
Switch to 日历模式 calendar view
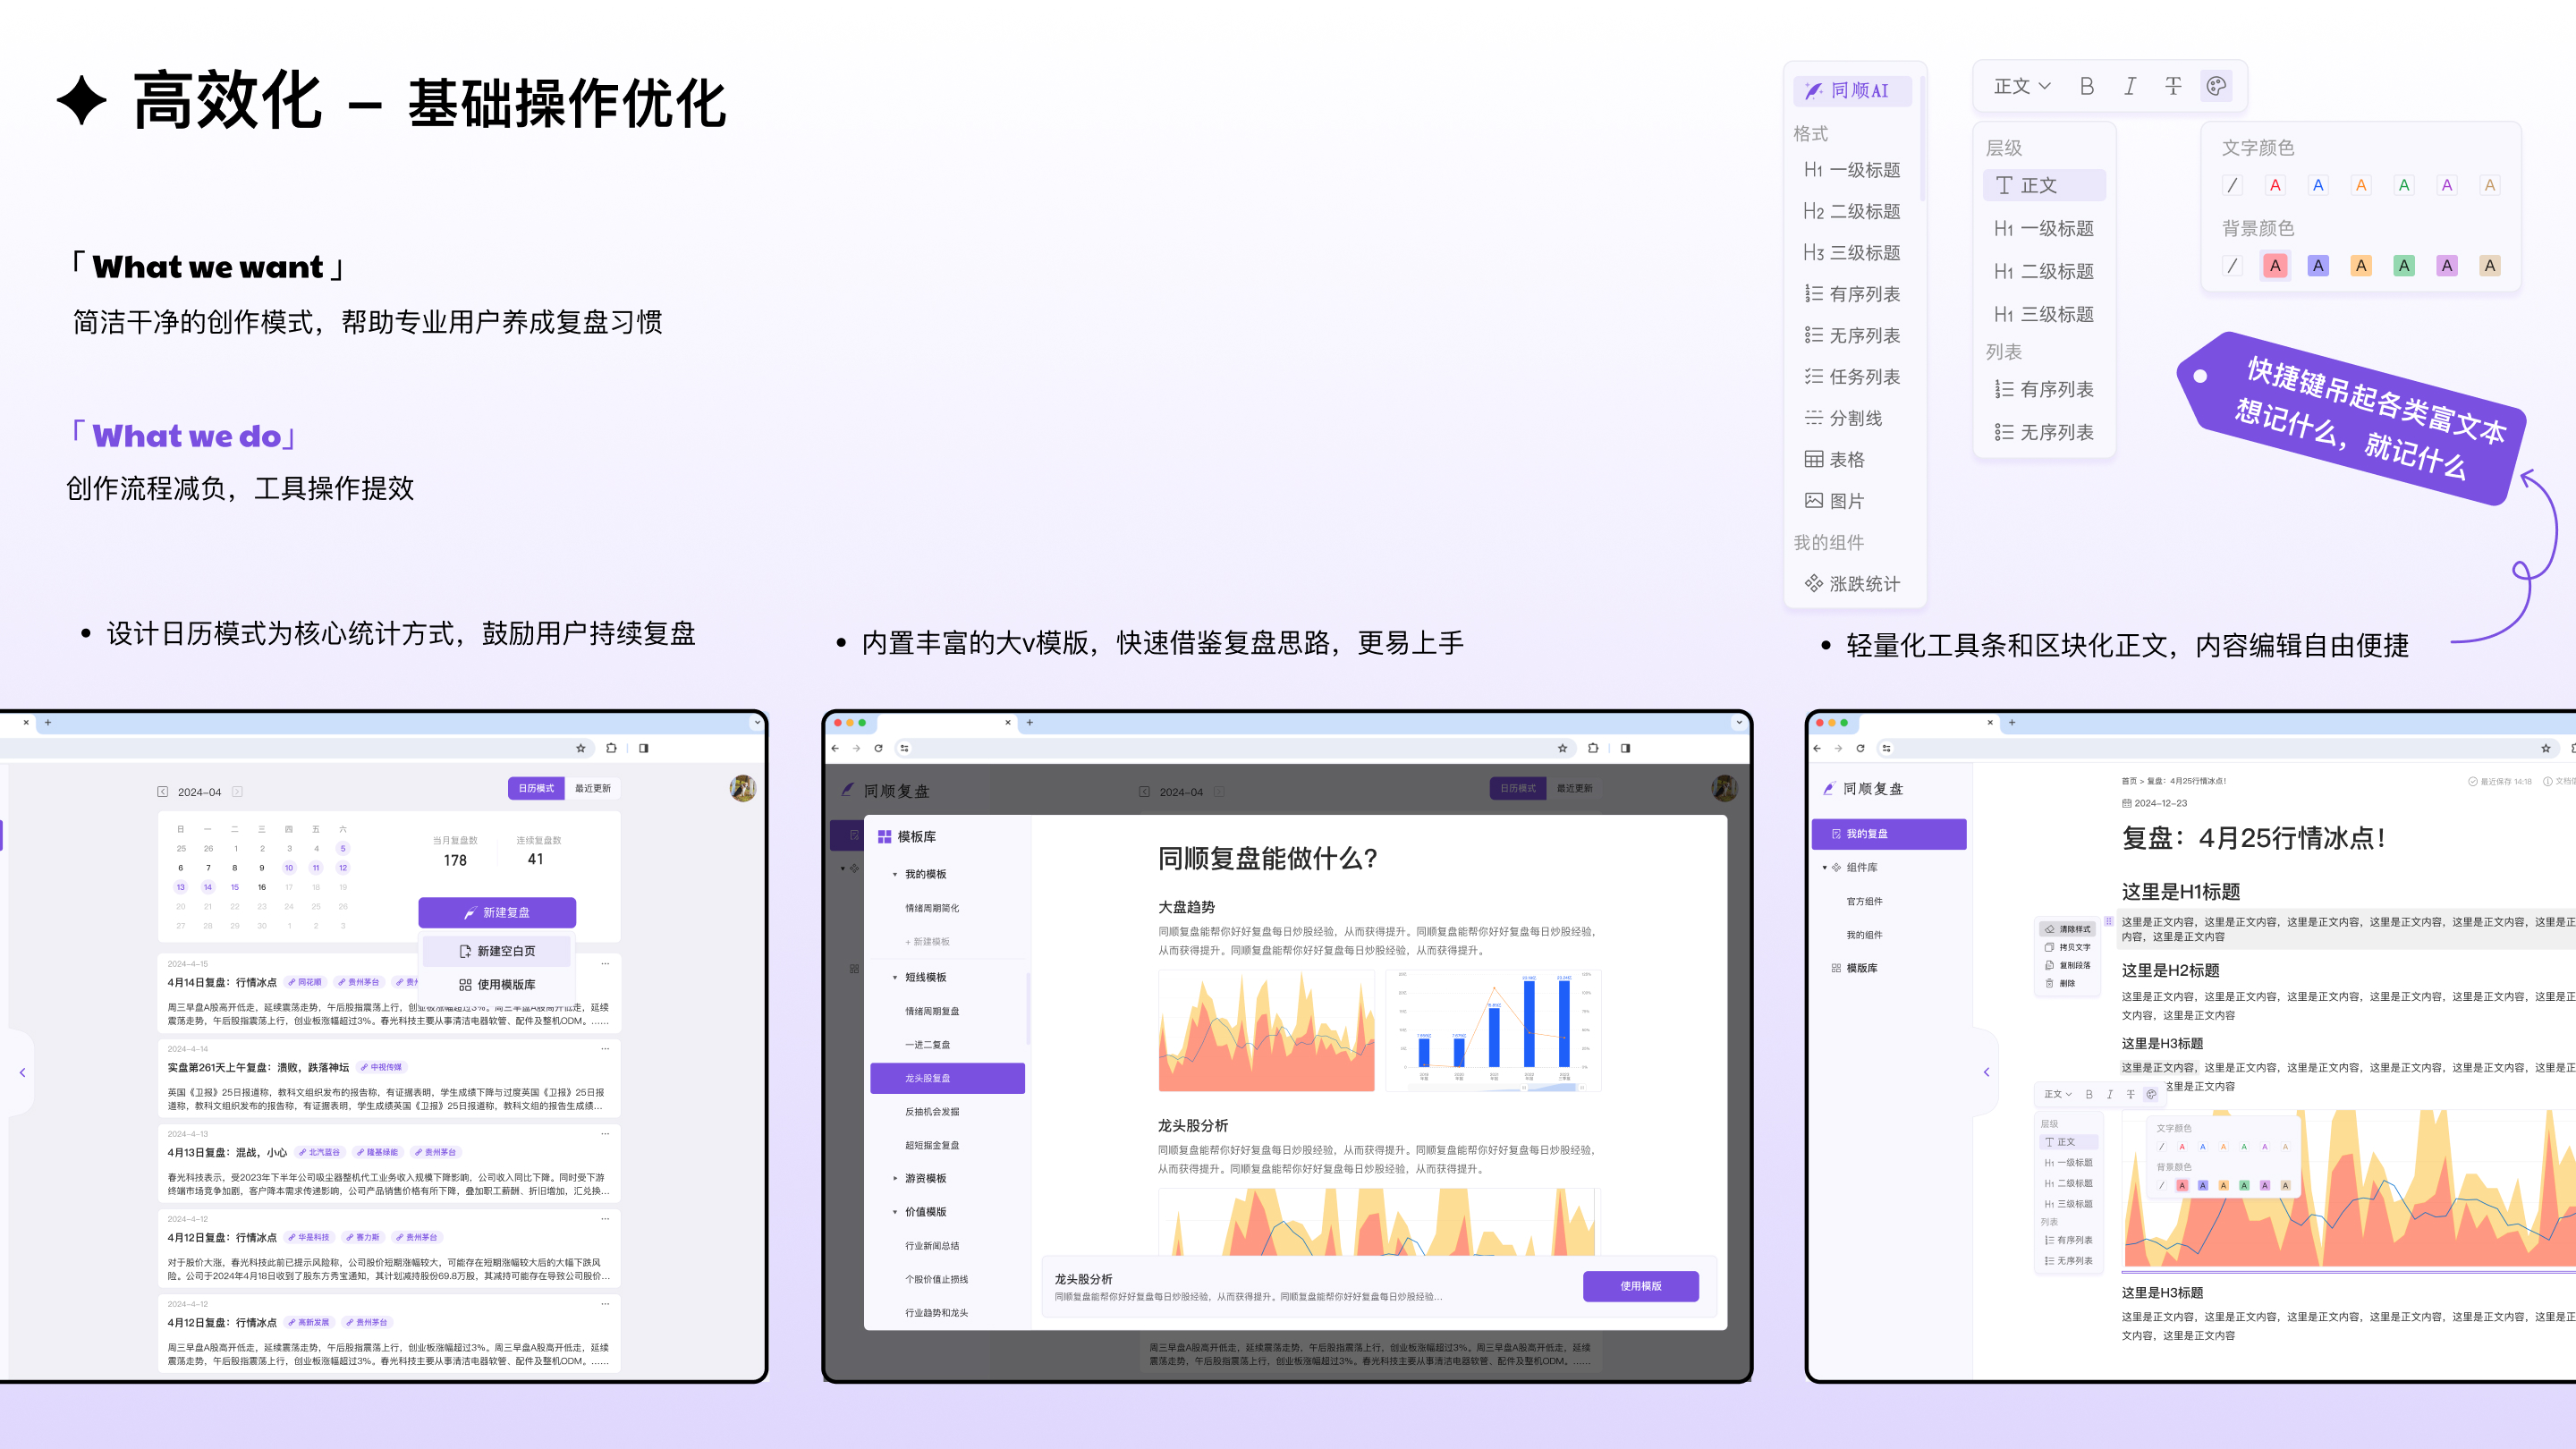(x=536, y=788)
